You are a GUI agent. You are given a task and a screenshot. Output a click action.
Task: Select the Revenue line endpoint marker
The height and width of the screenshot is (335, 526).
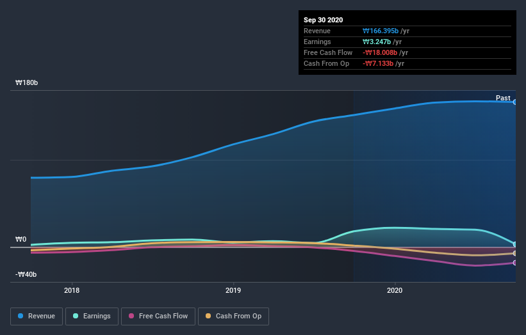514,102
